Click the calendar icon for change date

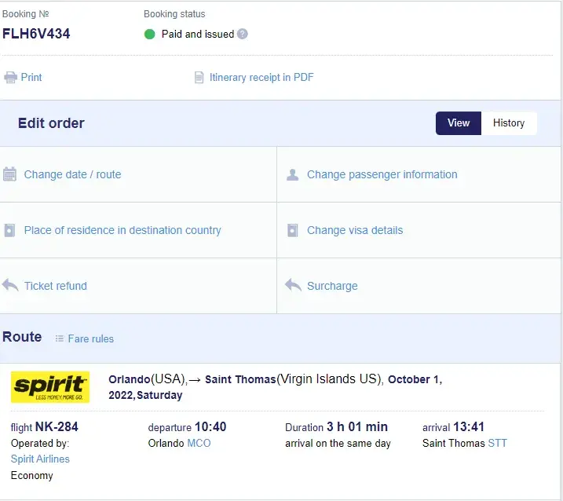tap(9, 174)
